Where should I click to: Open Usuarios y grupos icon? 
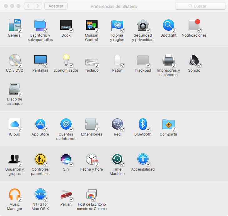(14, 159)
